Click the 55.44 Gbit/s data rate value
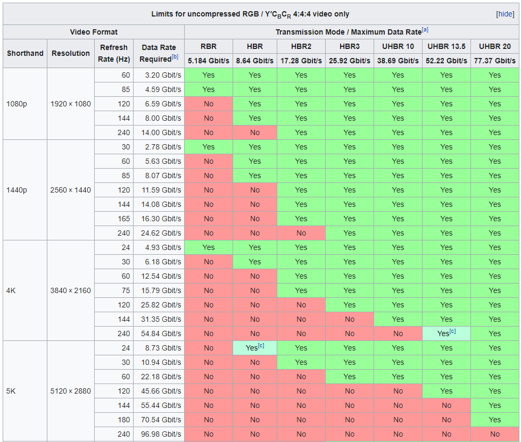 161,405
